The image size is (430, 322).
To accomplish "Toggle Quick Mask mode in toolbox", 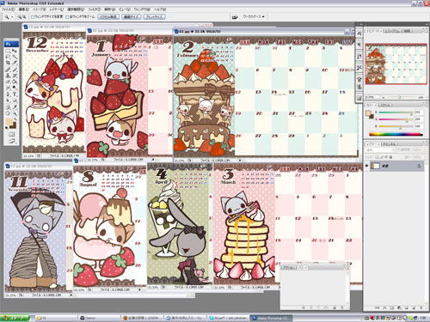I will [x=11, y=134].
